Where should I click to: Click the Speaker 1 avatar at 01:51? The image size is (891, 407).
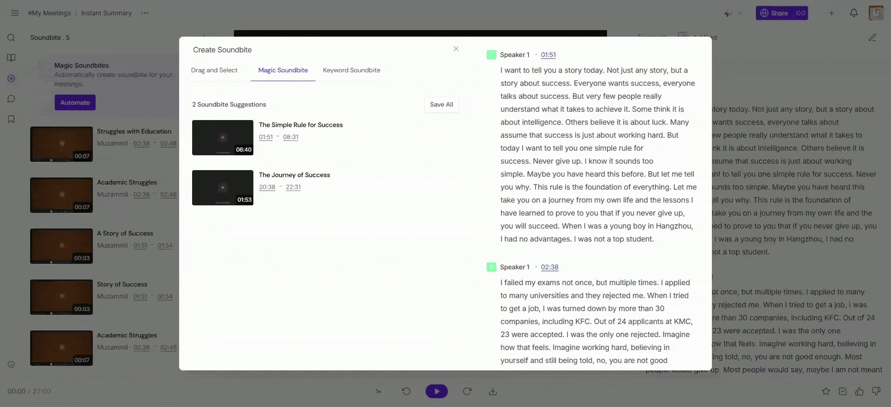point(491,55)
